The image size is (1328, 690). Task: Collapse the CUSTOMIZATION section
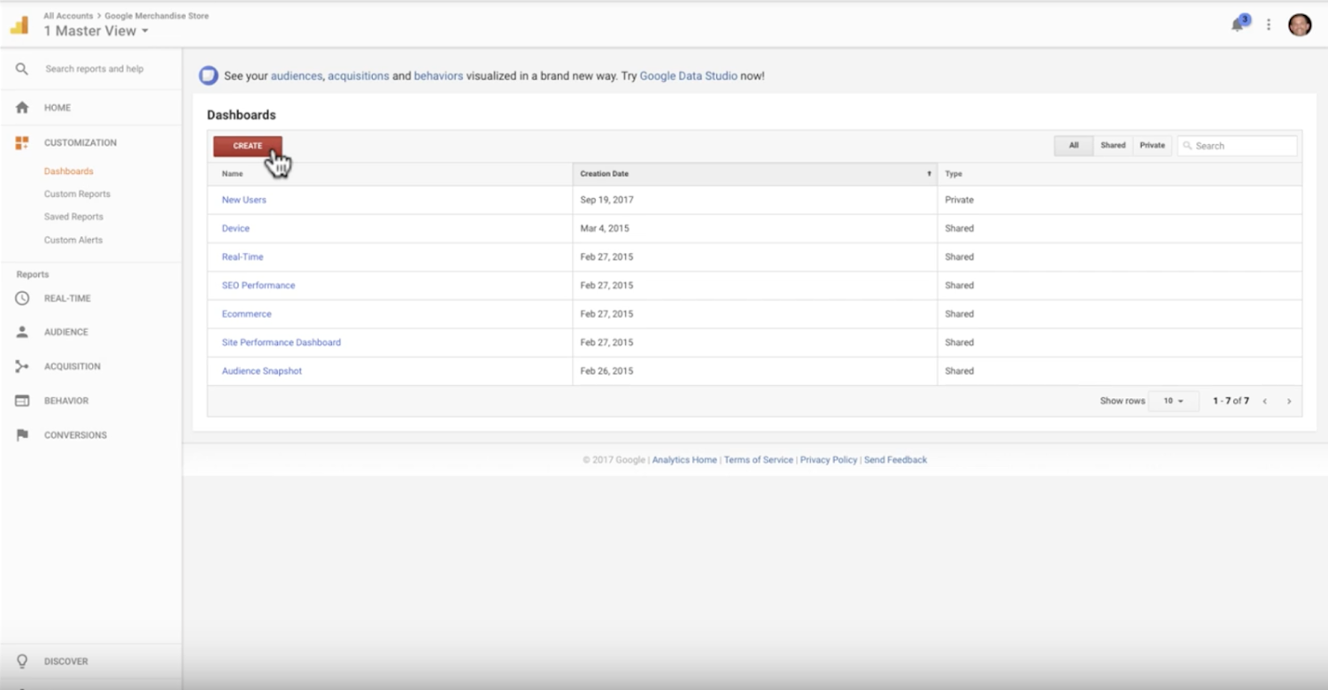point(81,142)
